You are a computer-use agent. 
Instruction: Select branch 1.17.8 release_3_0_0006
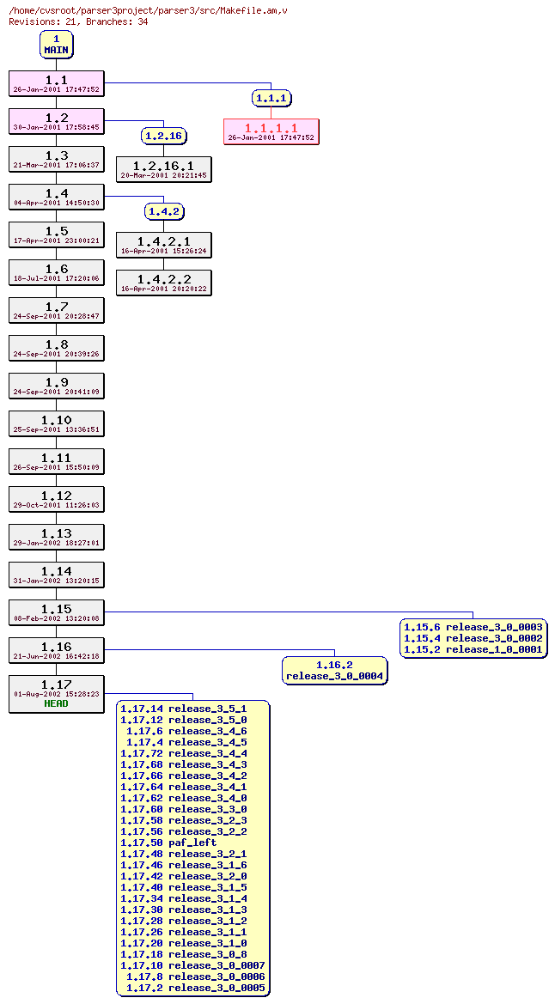coord(196,977)
